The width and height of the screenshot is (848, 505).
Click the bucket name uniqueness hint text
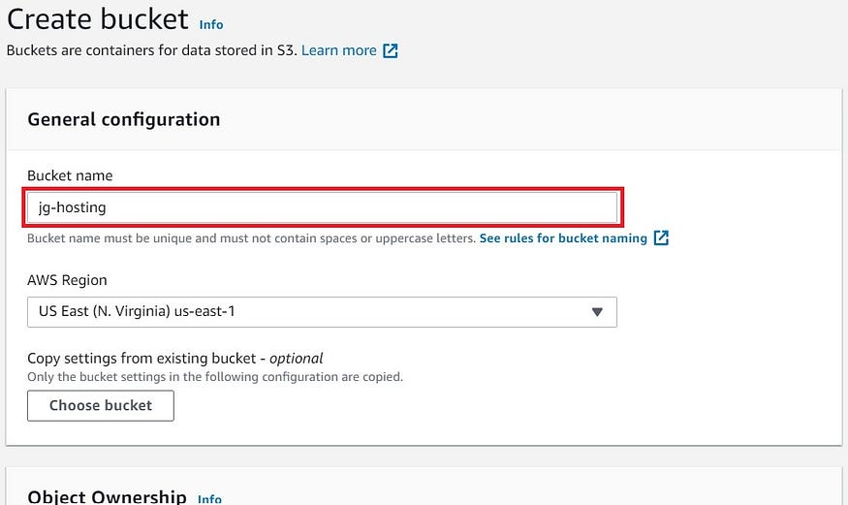(251, 238)
